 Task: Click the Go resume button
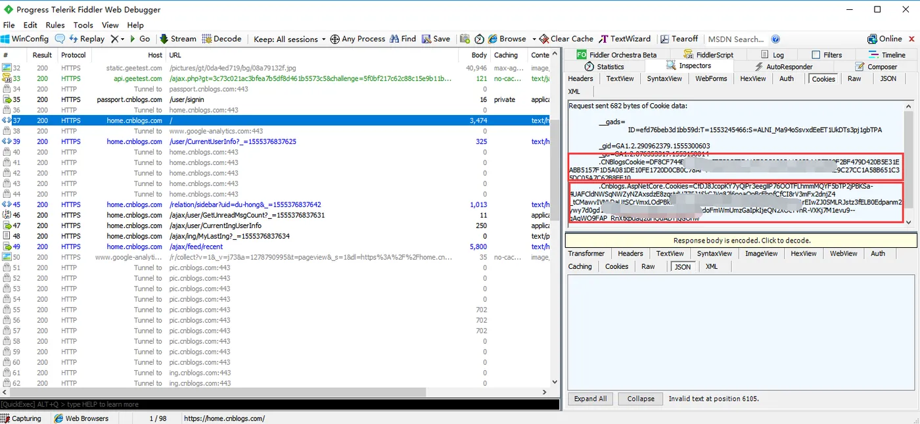140,39
